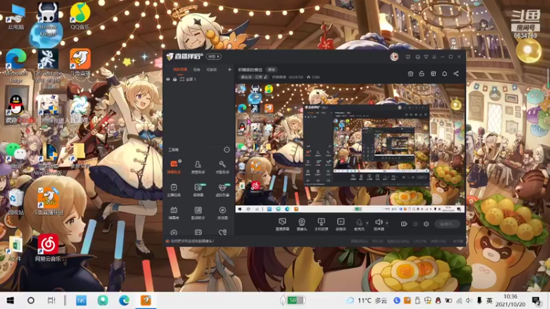Open the hamburger menu in the title bar
The width and height of the screenshot is (550, 309).
pyautogui.click(x=434, y=56)
